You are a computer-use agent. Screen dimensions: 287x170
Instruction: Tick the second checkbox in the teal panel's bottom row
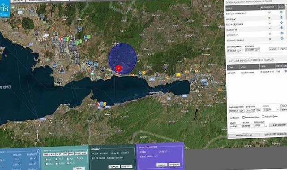[56, 164]
